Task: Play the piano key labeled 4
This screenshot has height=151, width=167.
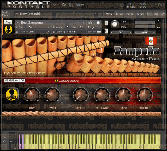Action: coord(80,147)
